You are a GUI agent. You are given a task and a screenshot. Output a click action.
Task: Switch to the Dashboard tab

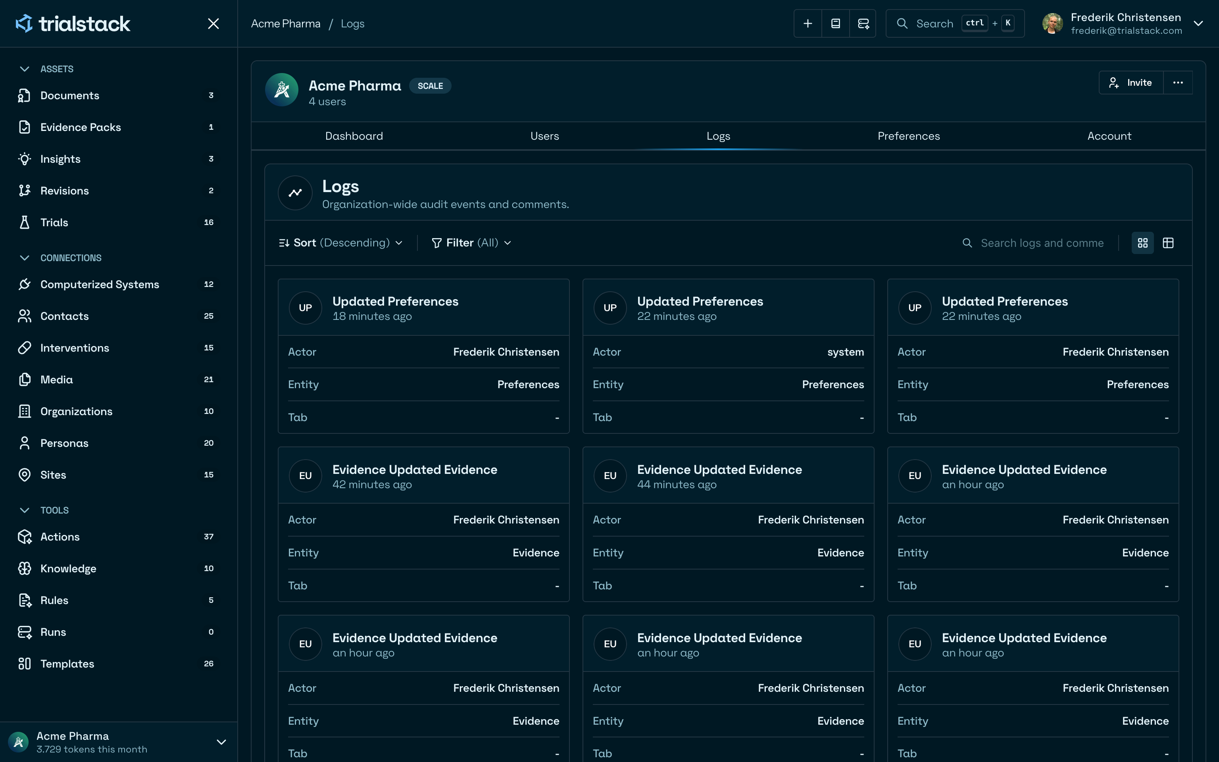[x=354, y=136]
